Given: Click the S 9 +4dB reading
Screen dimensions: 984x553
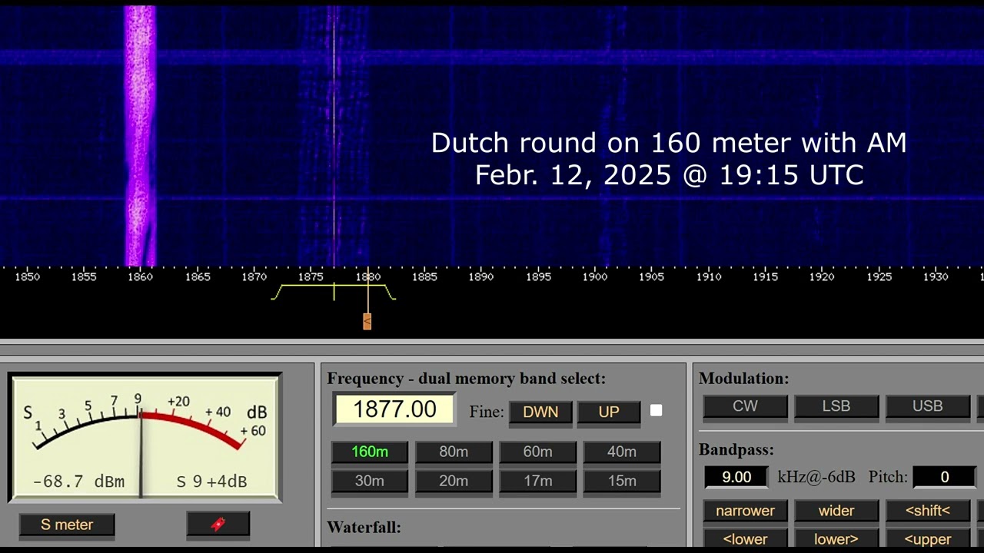Looking at the screenshot, I should [x=211, y=482].
